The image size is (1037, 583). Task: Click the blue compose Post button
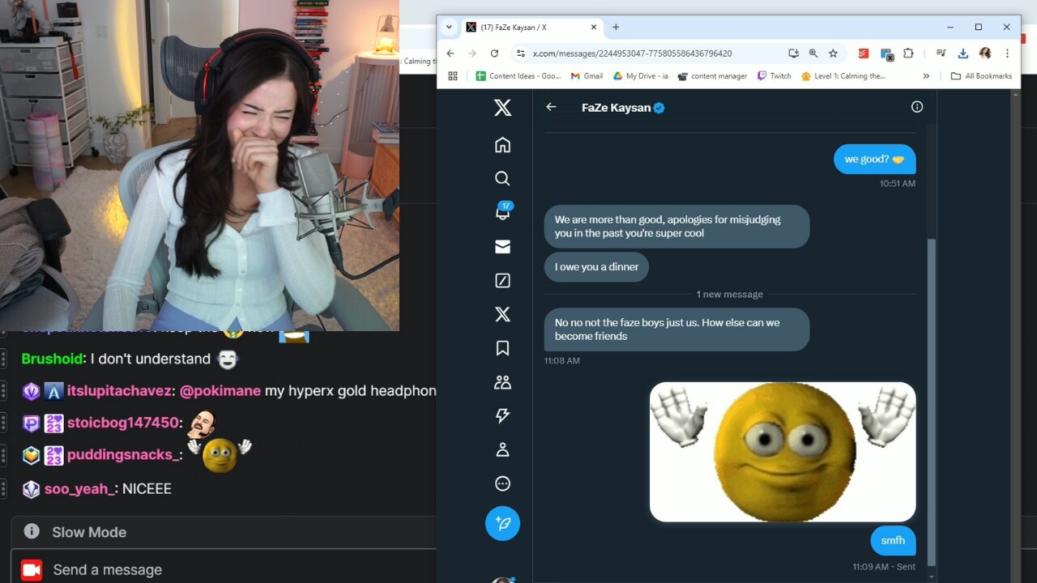point(502,523)
